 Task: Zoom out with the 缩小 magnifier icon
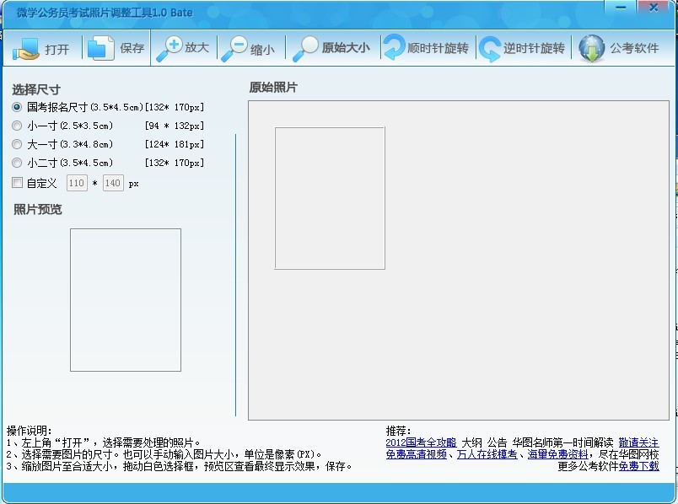pos(234,49)
